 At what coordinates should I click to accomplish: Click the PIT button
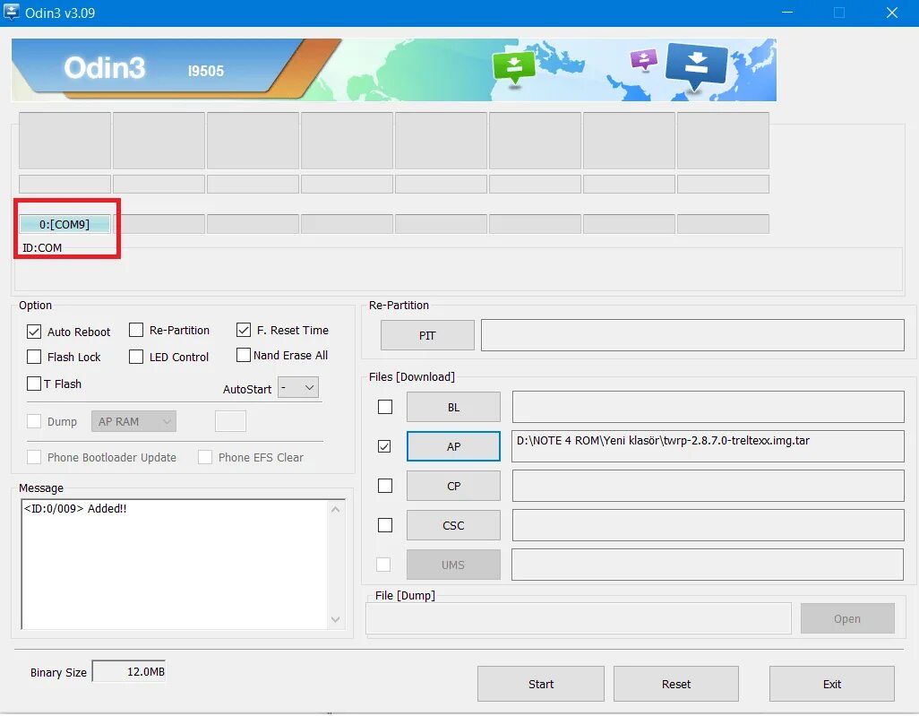coord(427,335)
